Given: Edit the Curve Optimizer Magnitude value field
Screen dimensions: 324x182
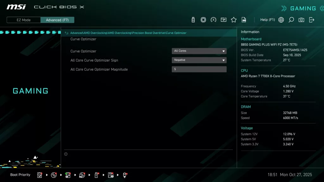Looking at the screenshot, I should tap(199, 69).
